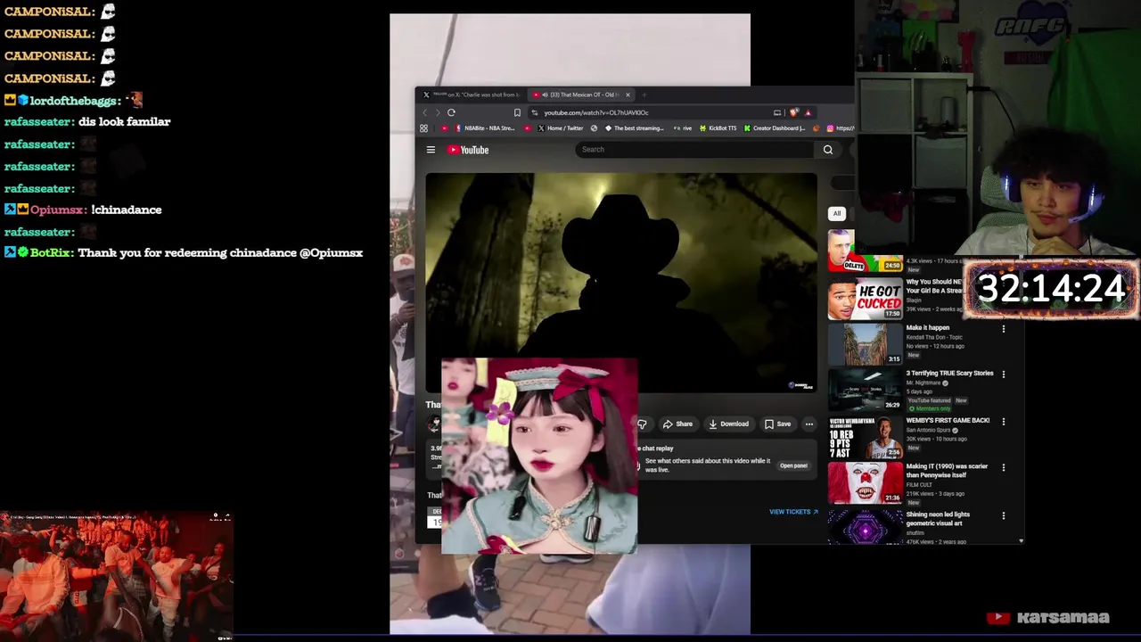Click the site settings icon in the address bar
The width and height of the screenshot is (1141, 642).
pyautogui.click(x=535, y=112)
